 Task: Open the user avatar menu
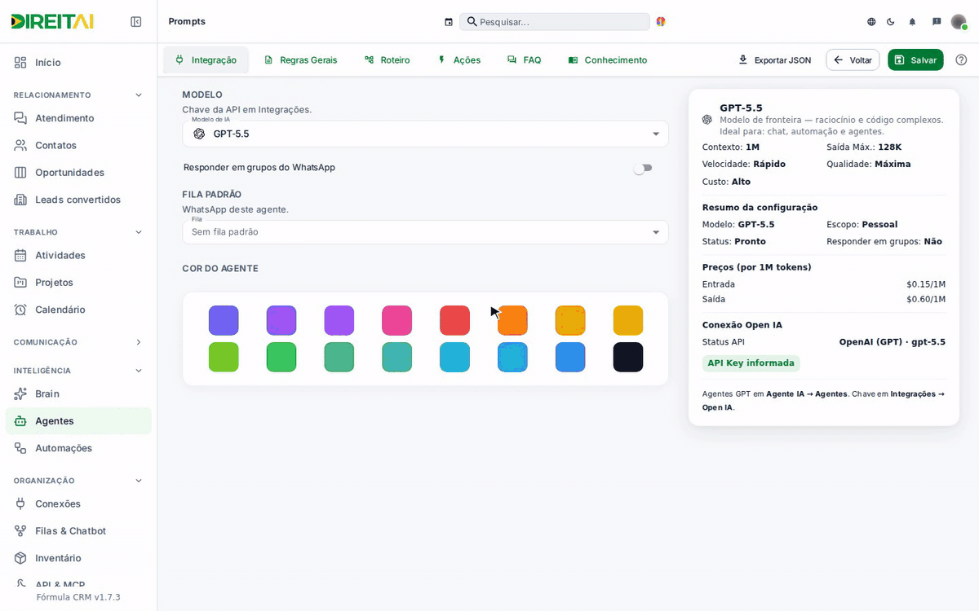click(959, 22)
